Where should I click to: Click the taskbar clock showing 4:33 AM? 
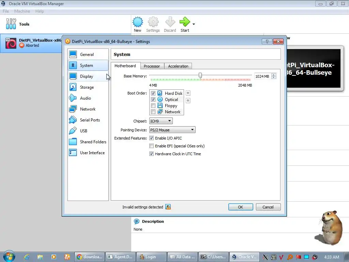[x=332, y=257]
